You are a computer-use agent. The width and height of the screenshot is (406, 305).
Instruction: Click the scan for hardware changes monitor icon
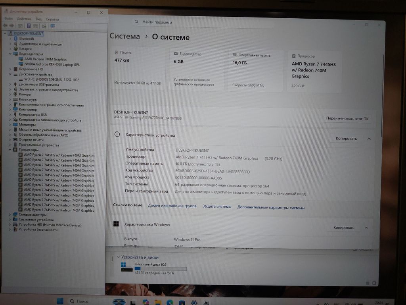(53, 26)
